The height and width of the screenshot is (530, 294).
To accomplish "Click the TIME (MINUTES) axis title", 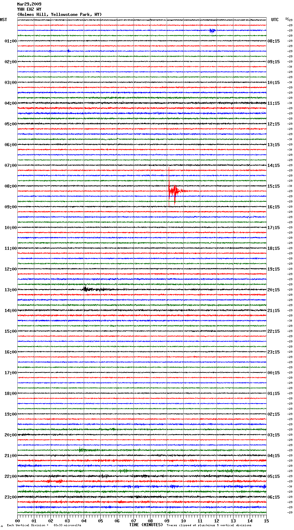I will [x=146, y=525].
